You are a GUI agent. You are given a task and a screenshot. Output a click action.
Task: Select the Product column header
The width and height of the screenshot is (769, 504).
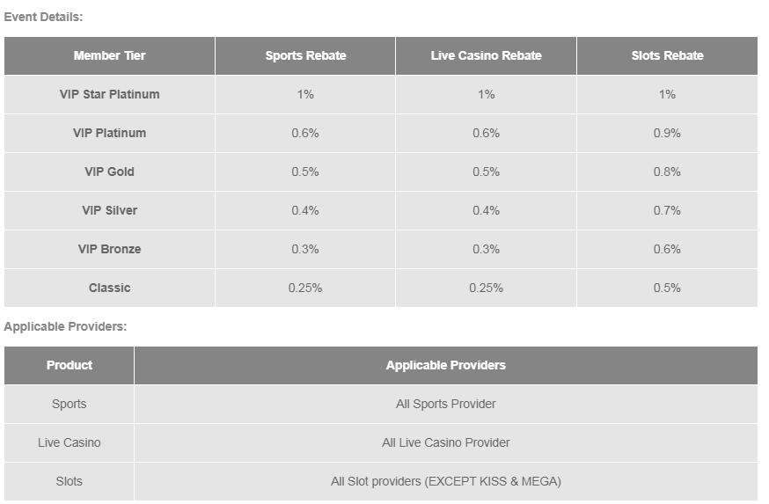70,365
